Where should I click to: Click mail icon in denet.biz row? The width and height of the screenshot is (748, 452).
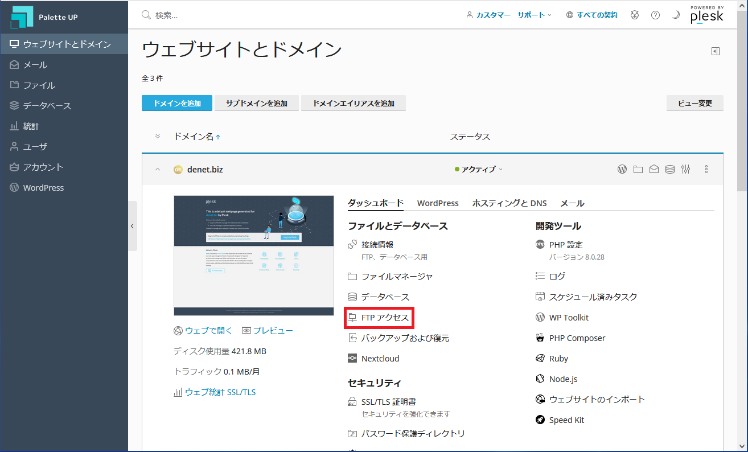click(x=654, y=169)
